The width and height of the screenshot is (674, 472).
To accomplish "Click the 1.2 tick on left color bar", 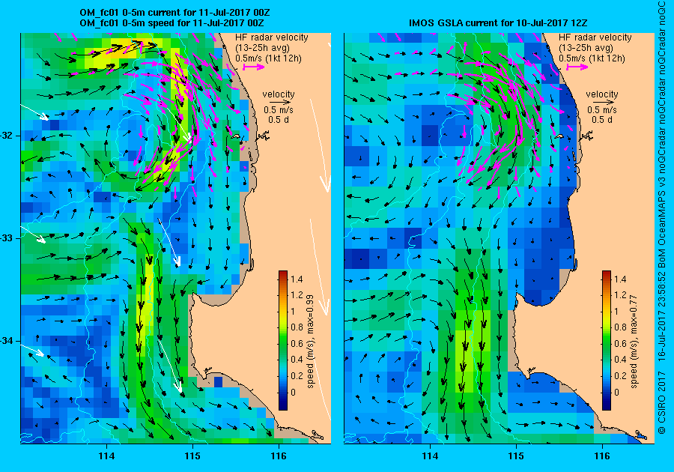I will coord(297,295).
